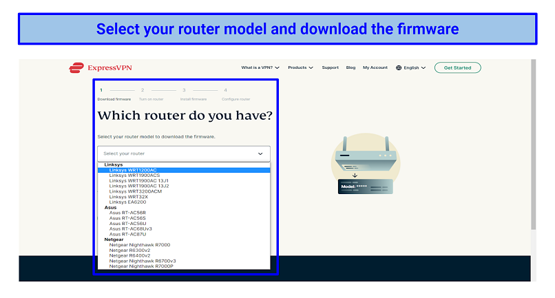Select Linksys EA6200
Viewport: 555px width, 298px height.
184,202
